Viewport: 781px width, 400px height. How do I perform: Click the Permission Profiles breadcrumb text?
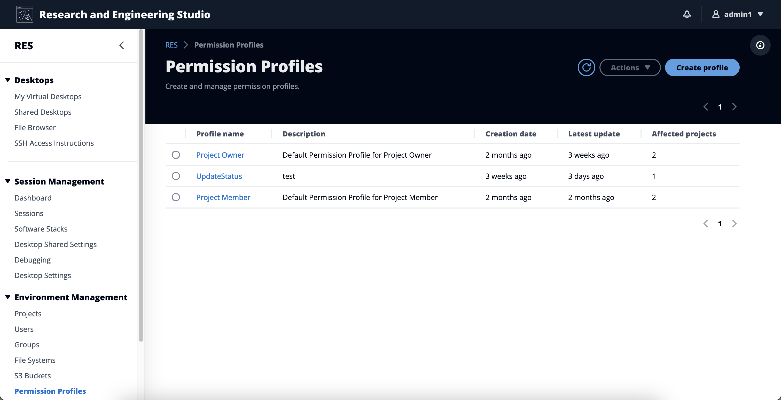pos(229,45)
